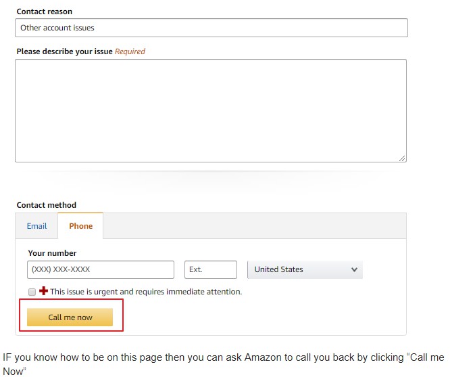The height and width of the screenshot is (377, 450).
Task: Switch to the Email contact tab
Action: 36,226
